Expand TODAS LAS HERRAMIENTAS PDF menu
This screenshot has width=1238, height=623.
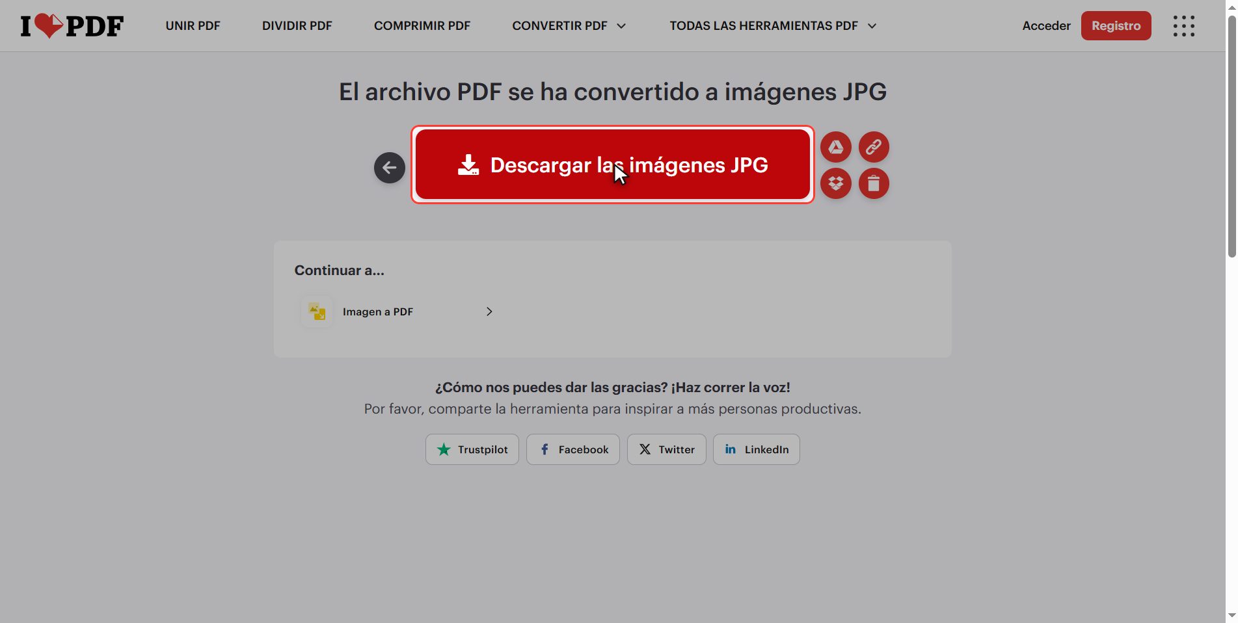click(774, 26)
